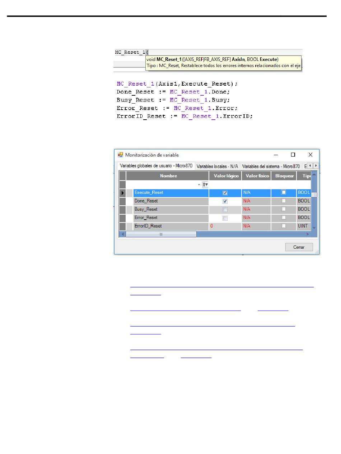Open the Nombre filter dropdown arrow
Viewport: 341px width, 454px height.
coord(199,185)
